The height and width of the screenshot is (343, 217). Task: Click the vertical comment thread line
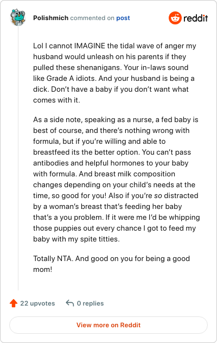18,158
